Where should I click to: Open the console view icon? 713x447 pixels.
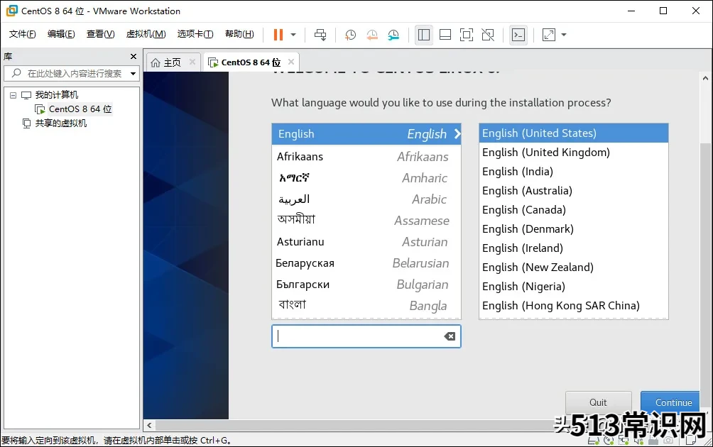518,35
